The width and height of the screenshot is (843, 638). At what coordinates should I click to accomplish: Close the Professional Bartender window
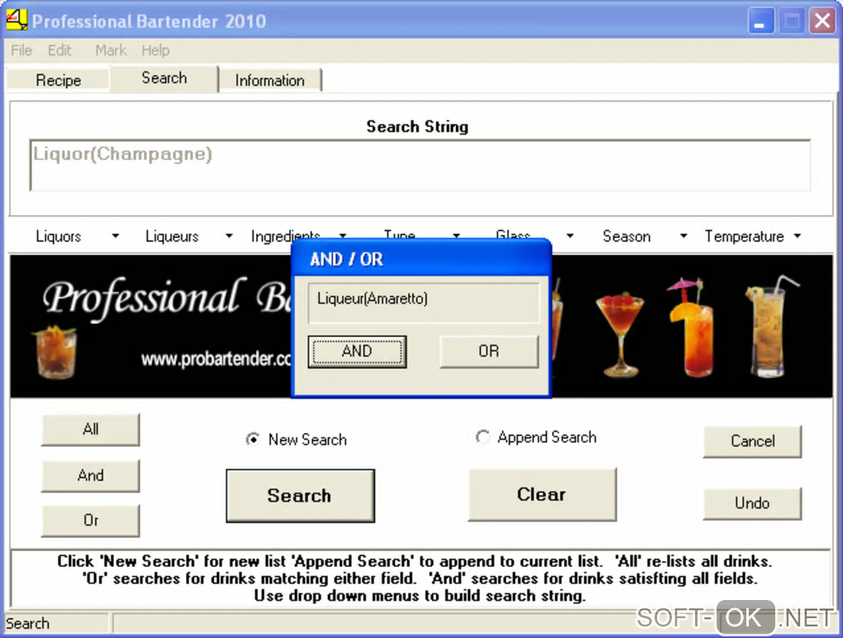click(x=822, y=21)
